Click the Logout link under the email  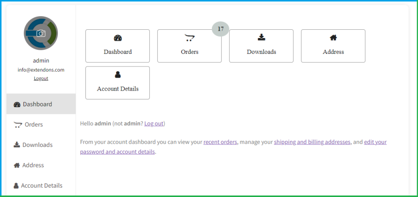click(41, 79)
